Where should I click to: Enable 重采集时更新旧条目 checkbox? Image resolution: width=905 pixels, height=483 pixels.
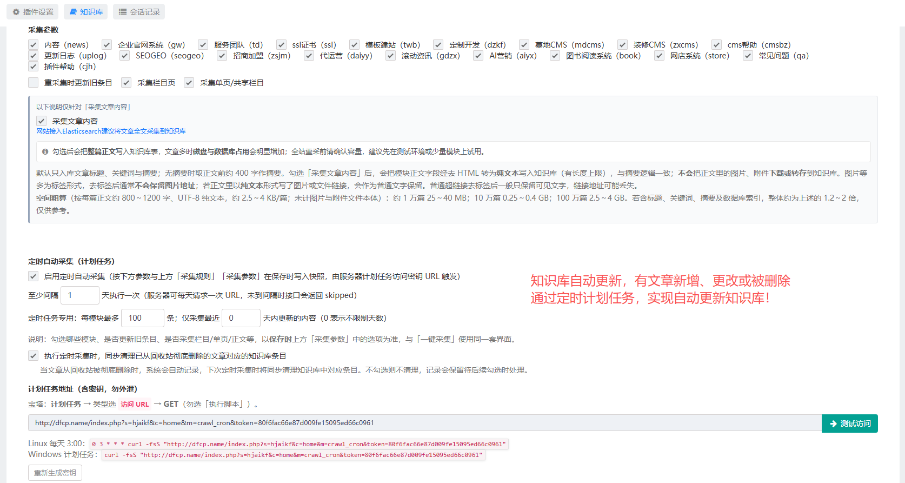[x=34, y=83]
